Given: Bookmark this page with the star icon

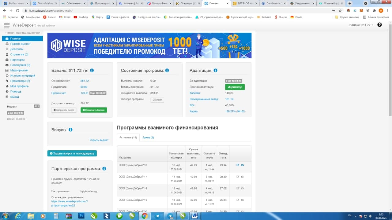Looking at the screenshot, I should (340, 10).
